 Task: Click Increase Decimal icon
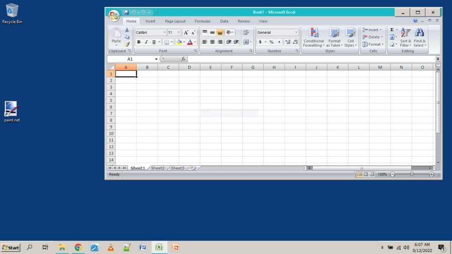click(x=288, y=42)
